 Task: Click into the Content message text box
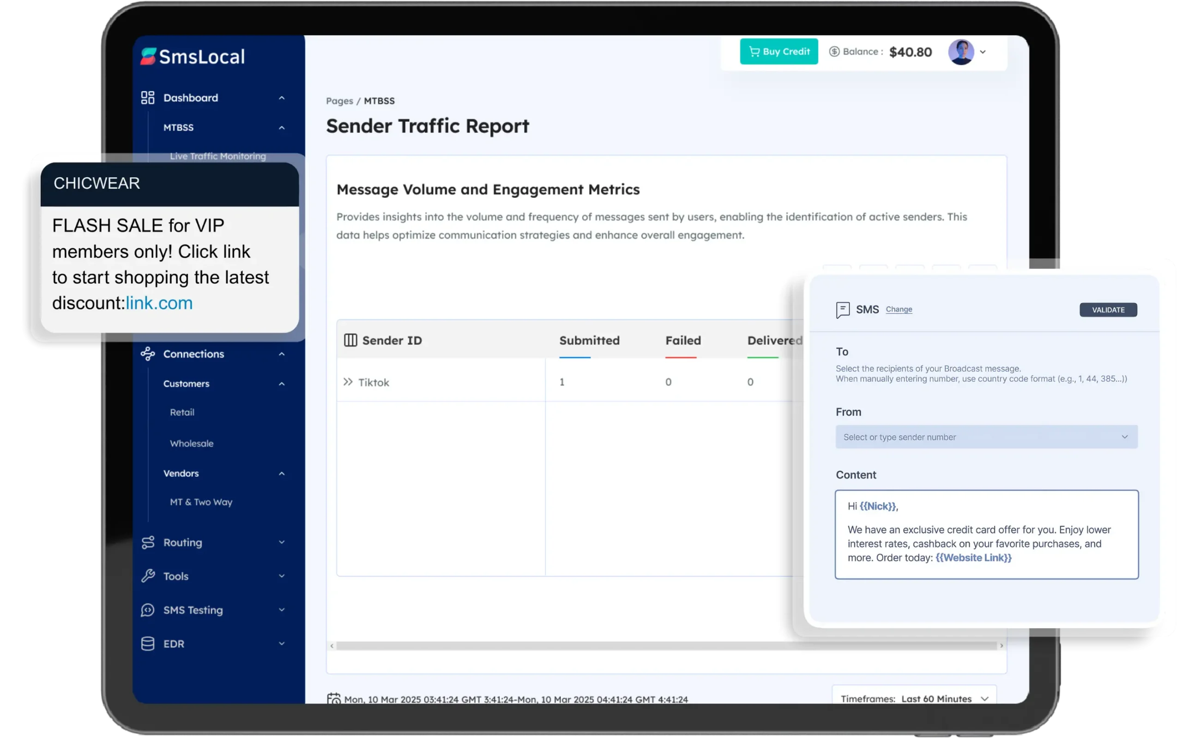point(986,534)
